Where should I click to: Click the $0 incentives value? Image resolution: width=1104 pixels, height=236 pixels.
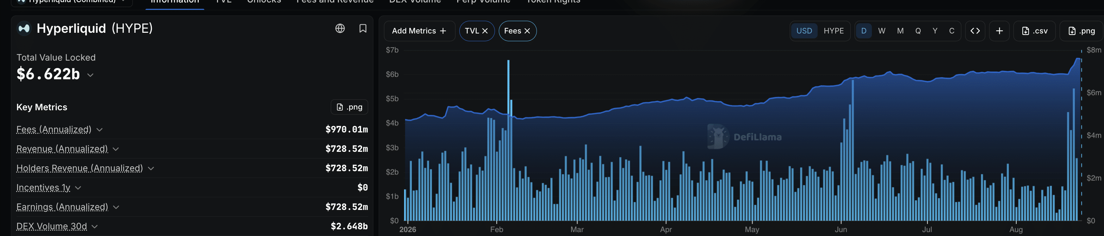coord(362,187)
